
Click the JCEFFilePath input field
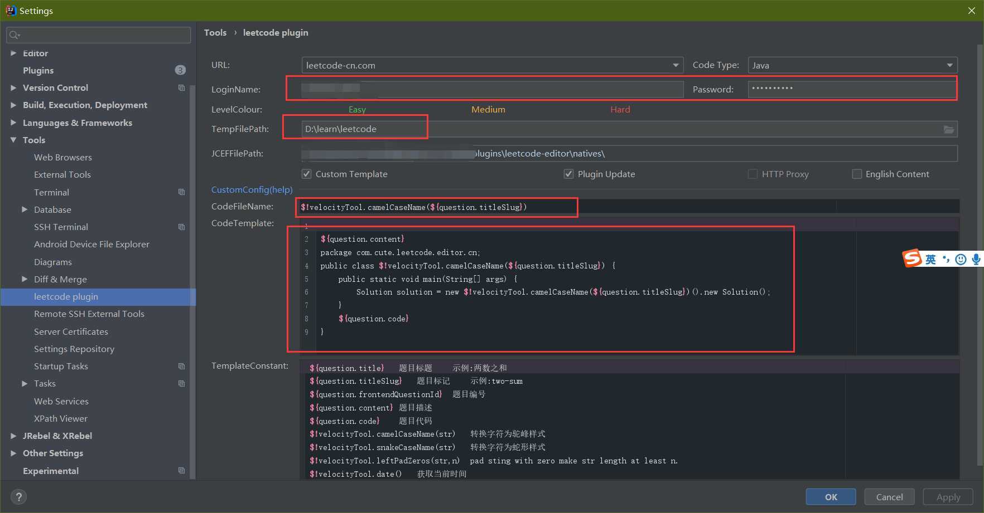(629, 153)
